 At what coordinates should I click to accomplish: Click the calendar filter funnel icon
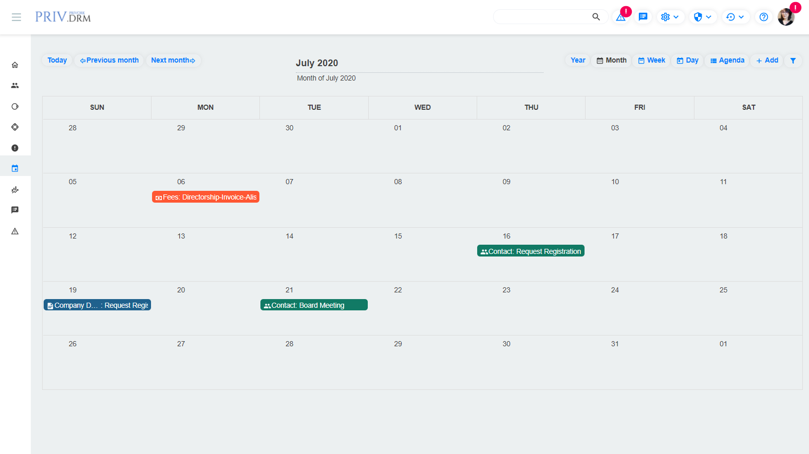click(x=793, y=61)
